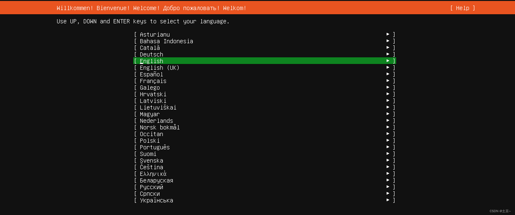Click arrow icon on Magyar row

coord(388,114)
